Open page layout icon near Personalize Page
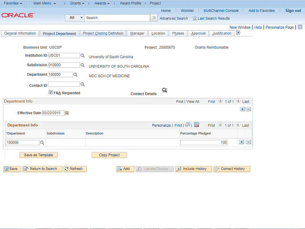This screenshot has height=229, width=305. (x=300, y=27)
